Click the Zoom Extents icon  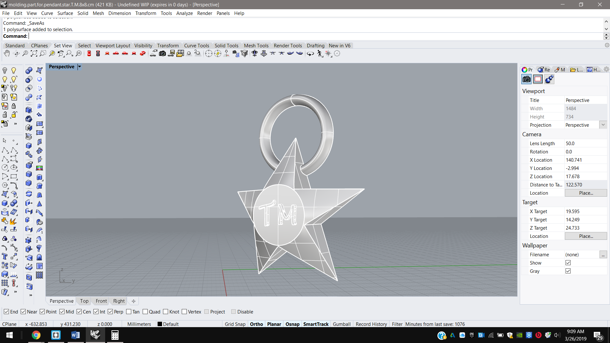click(34, 53)
